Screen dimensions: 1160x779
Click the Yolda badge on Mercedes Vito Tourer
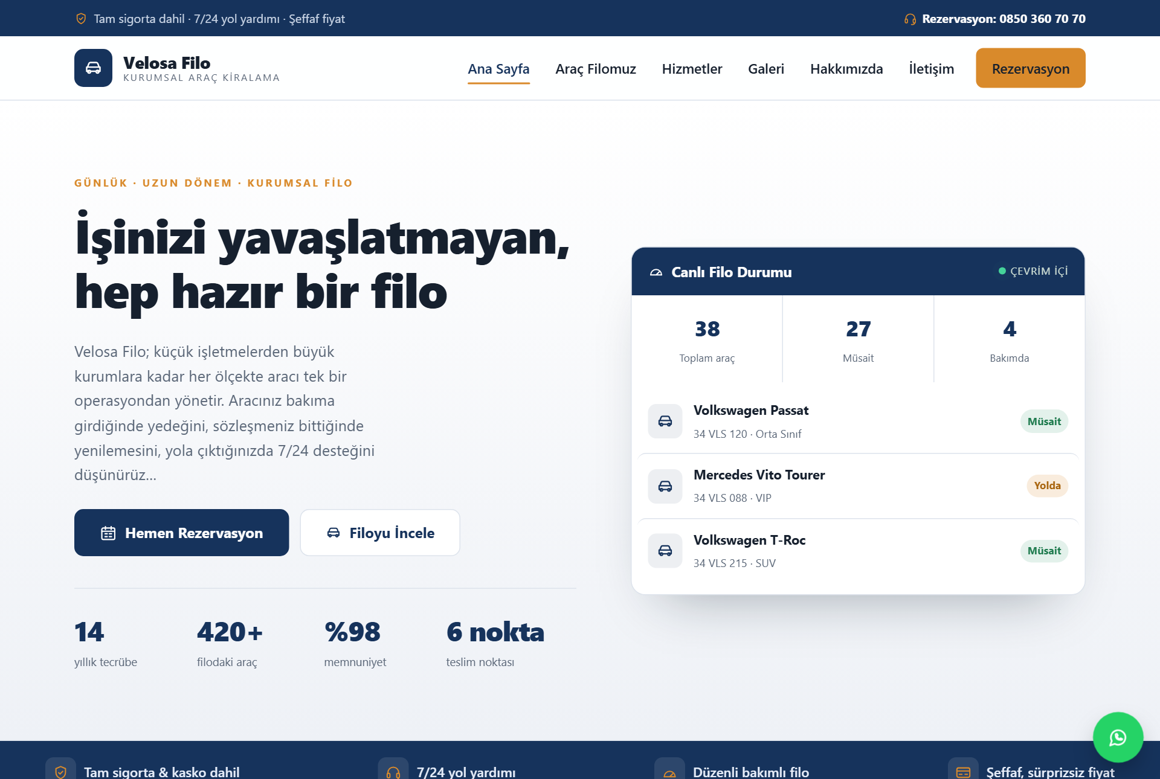coord(1047,486)
